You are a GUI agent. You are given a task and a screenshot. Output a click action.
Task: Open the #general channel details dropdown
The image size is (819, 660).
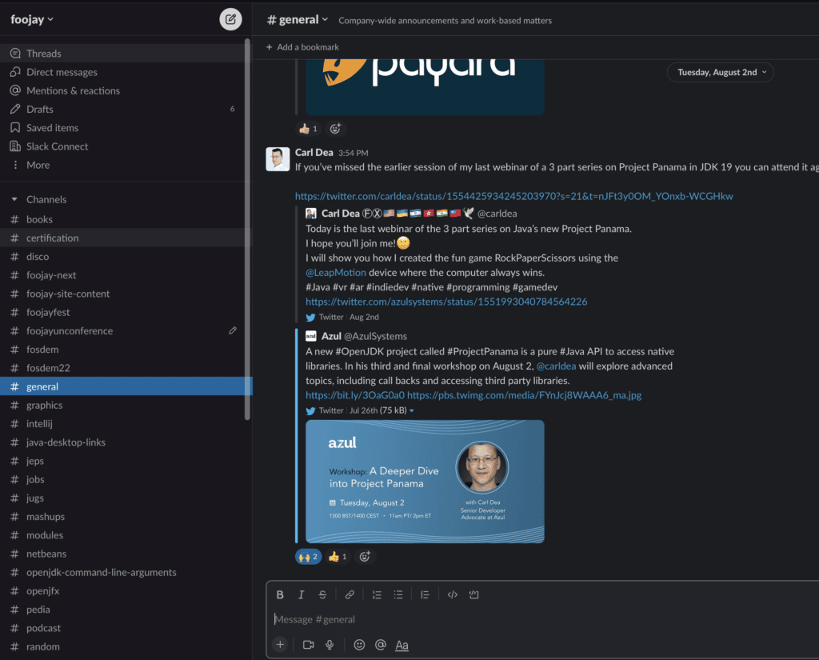click(x=298, y=20)
